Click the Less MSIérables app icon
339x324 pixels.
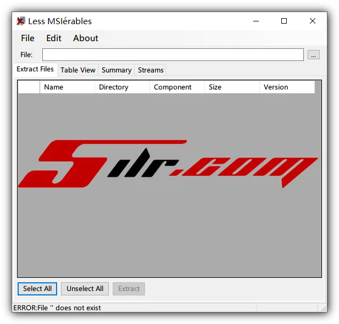21,21
